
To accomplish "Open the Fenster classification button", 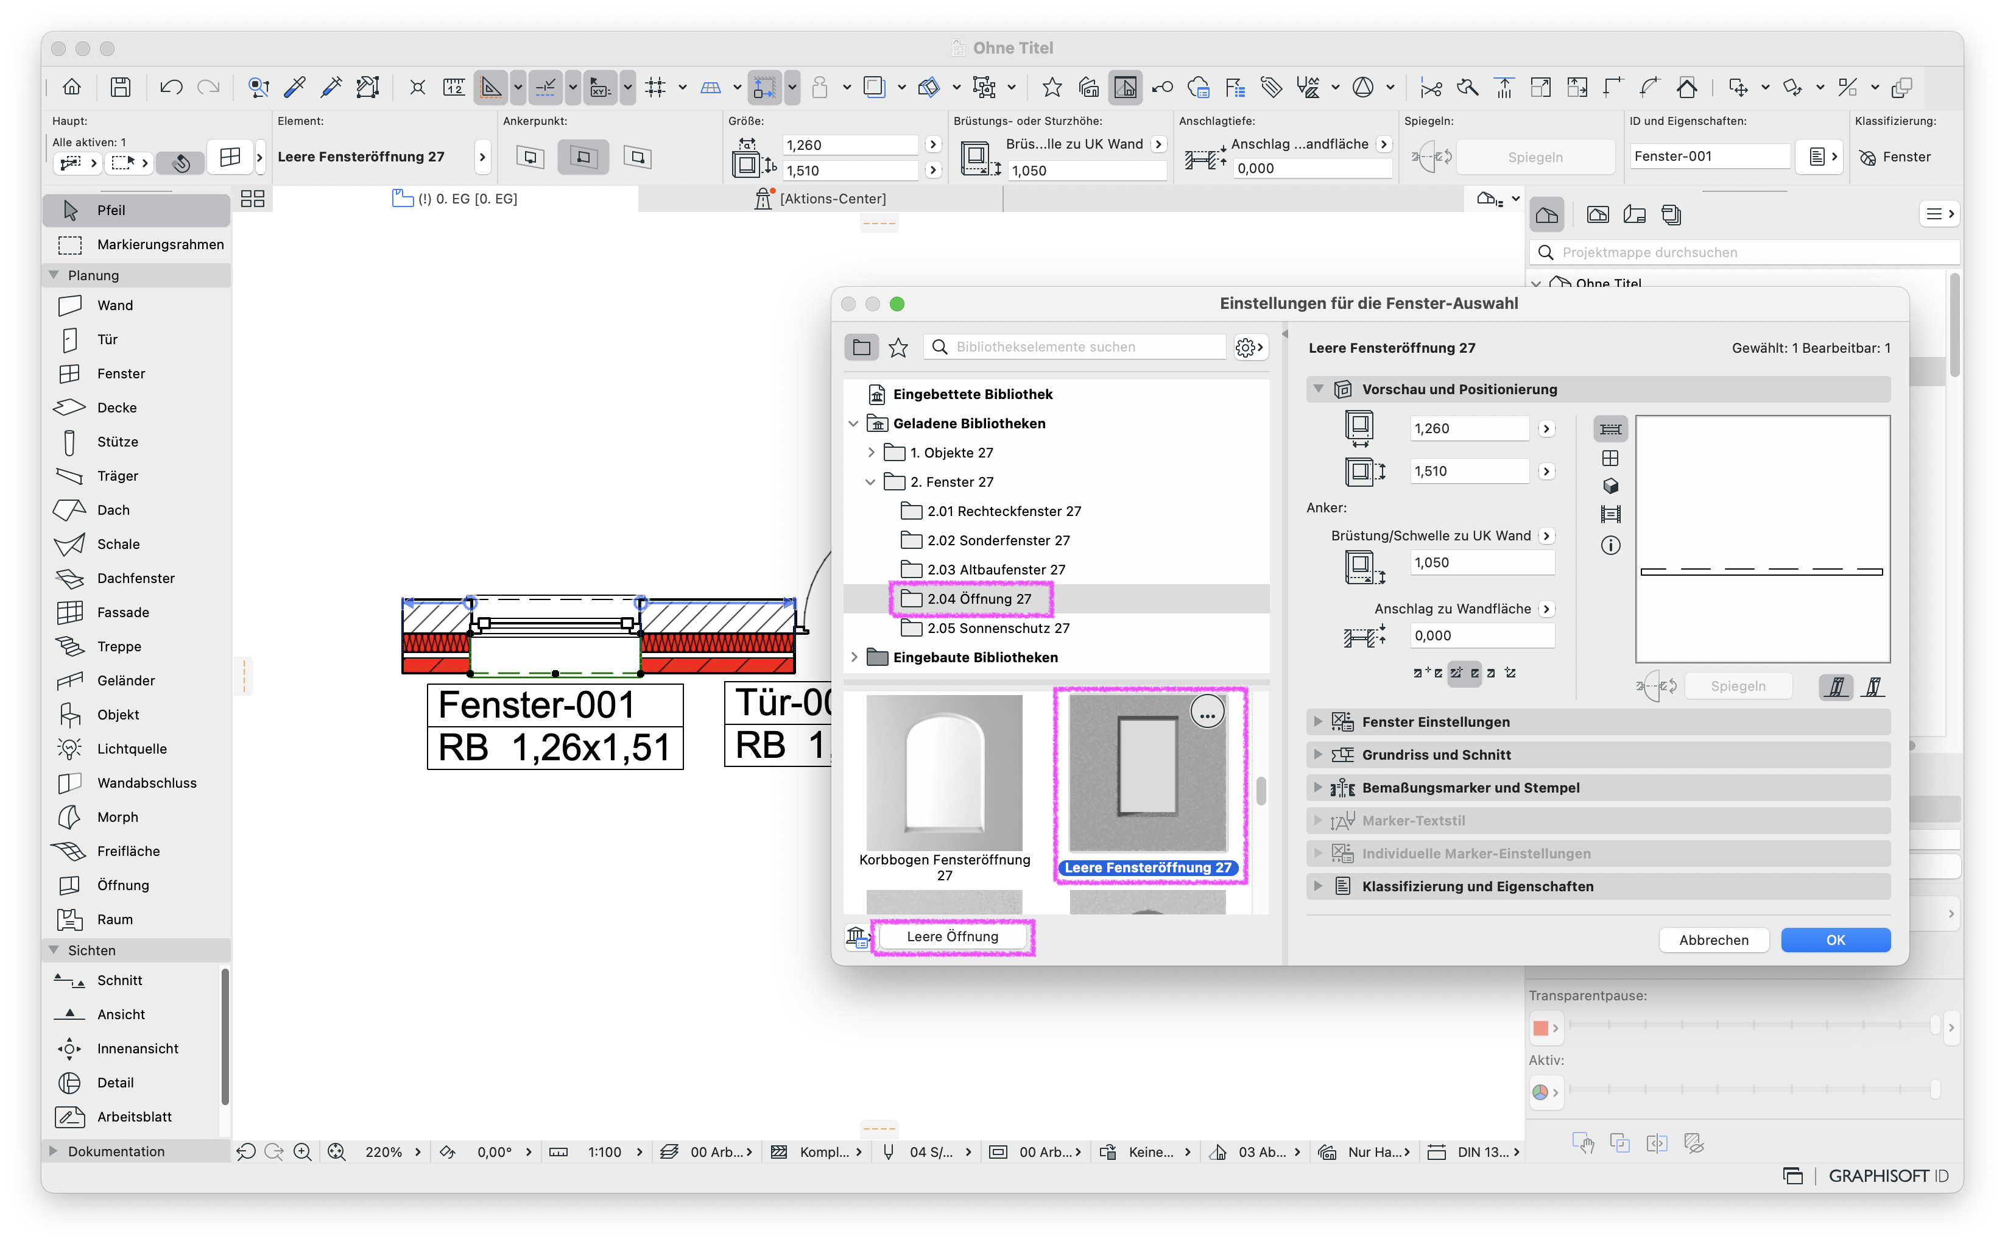I will (x=1895, y=157).
